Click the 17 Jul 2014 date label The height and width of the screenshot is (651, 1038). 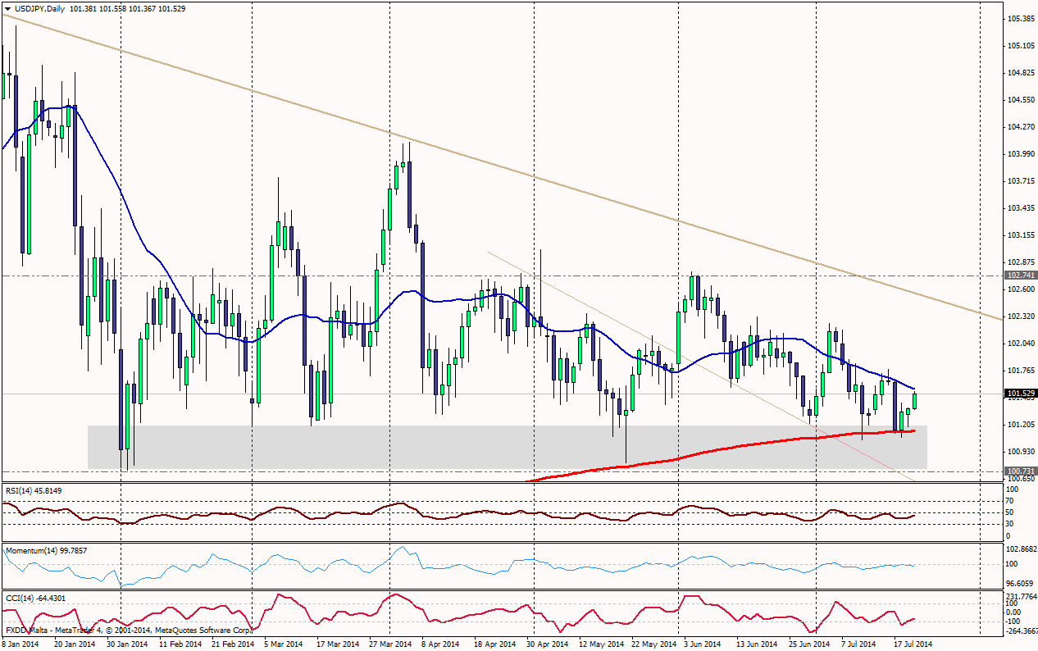[912, 644]
